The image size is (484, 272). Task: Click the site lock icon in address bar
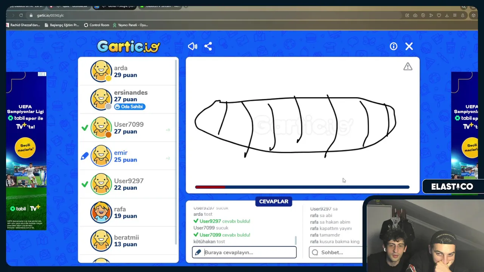click(31, 15)
